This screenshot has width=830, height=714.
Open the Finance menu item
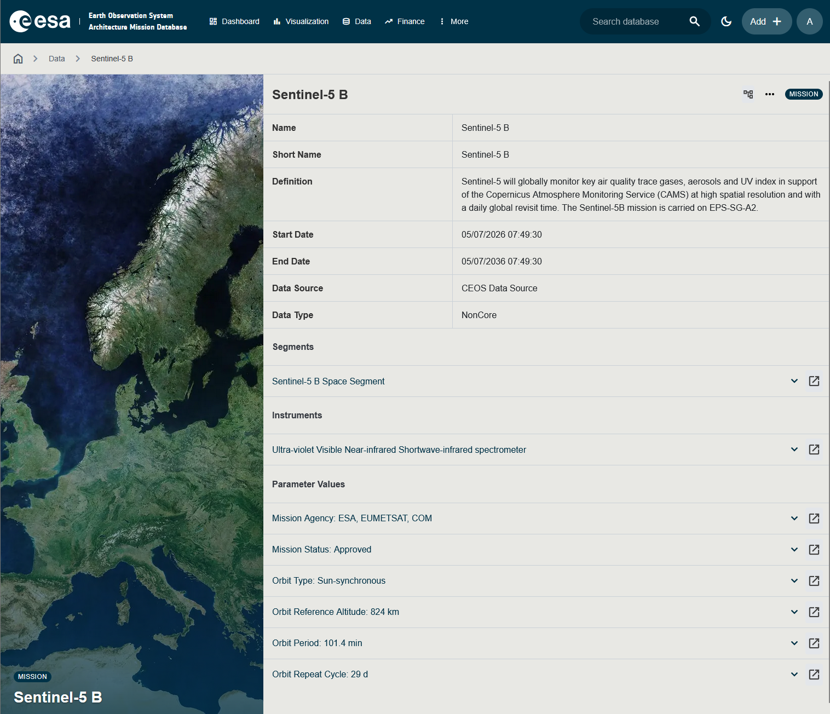405,21
